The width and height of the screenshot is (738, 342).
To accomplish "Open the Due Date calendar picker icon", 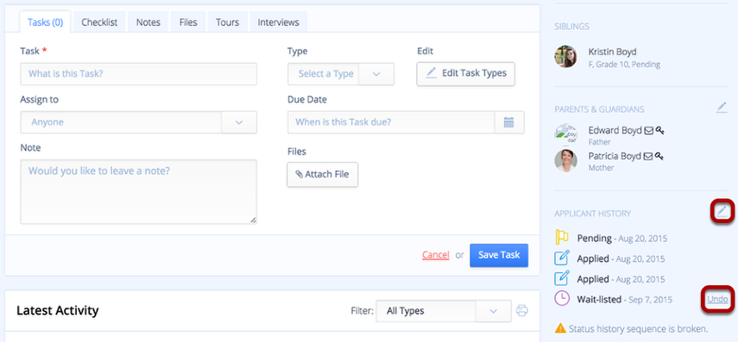I will (x=508, y=122).
